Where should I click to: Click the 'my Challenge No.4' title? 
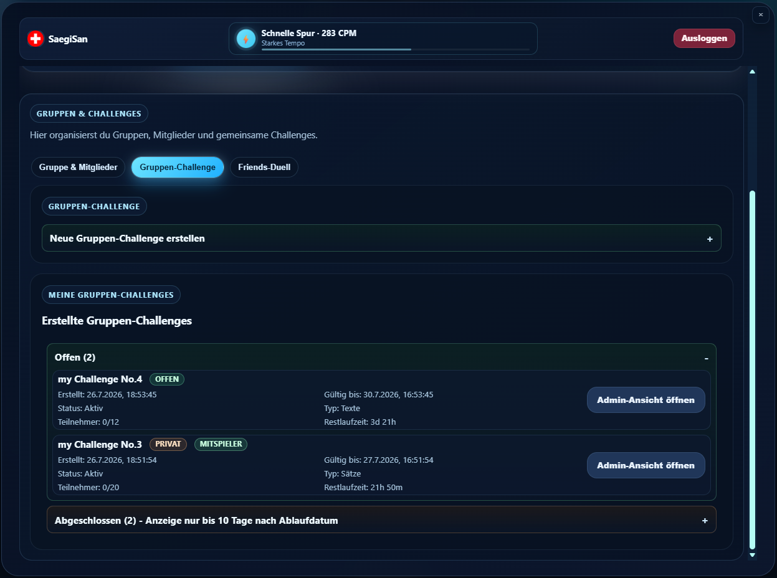click(x=100, y=379)
